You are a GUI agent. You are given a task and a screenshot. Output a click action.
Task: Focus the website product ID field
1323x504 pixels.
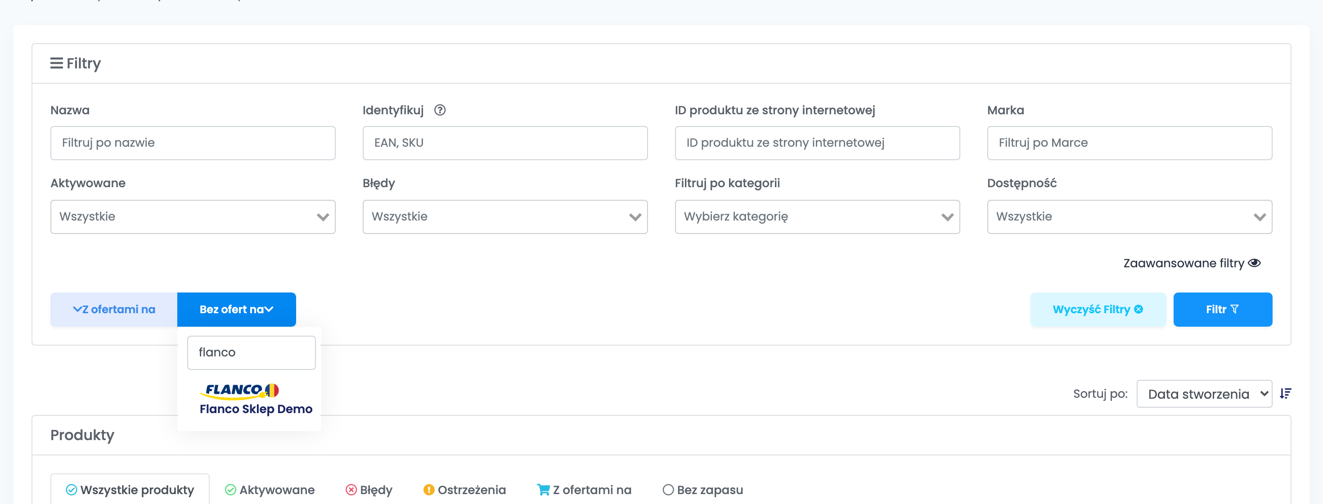[x=817, y=143]
